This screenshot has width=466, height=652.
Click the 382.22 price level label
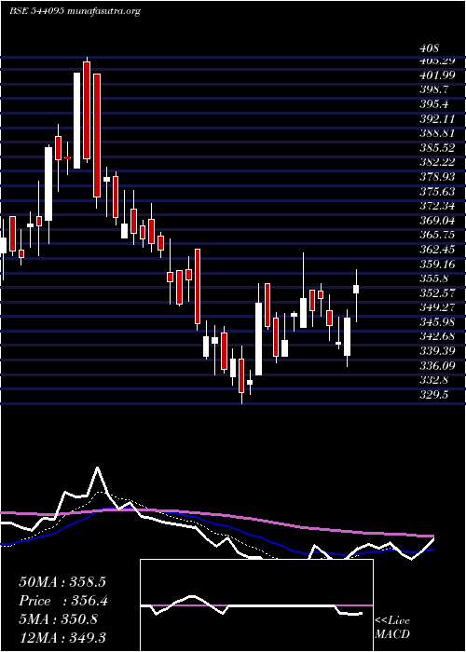(x=436, y=162)
